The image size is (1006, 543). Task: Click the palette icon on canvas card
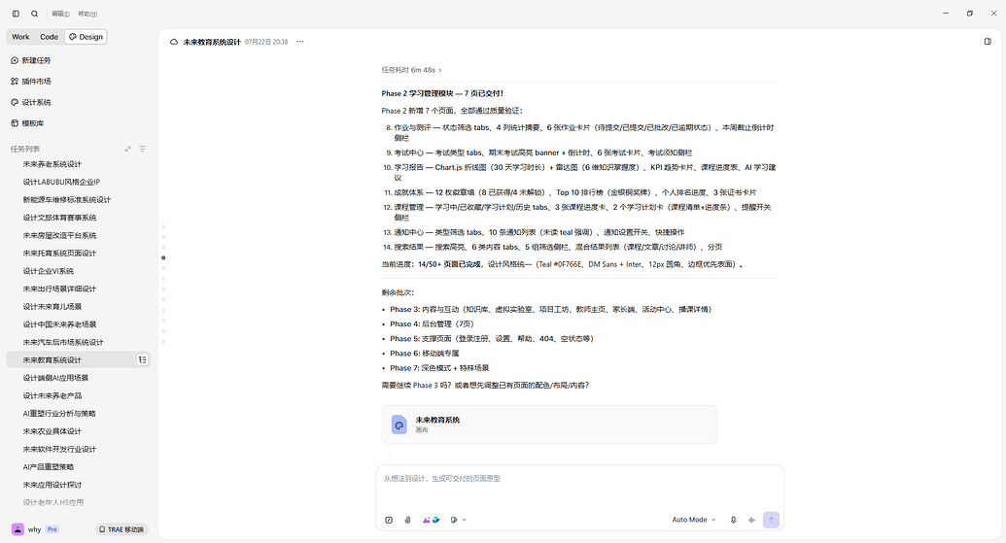399,424
